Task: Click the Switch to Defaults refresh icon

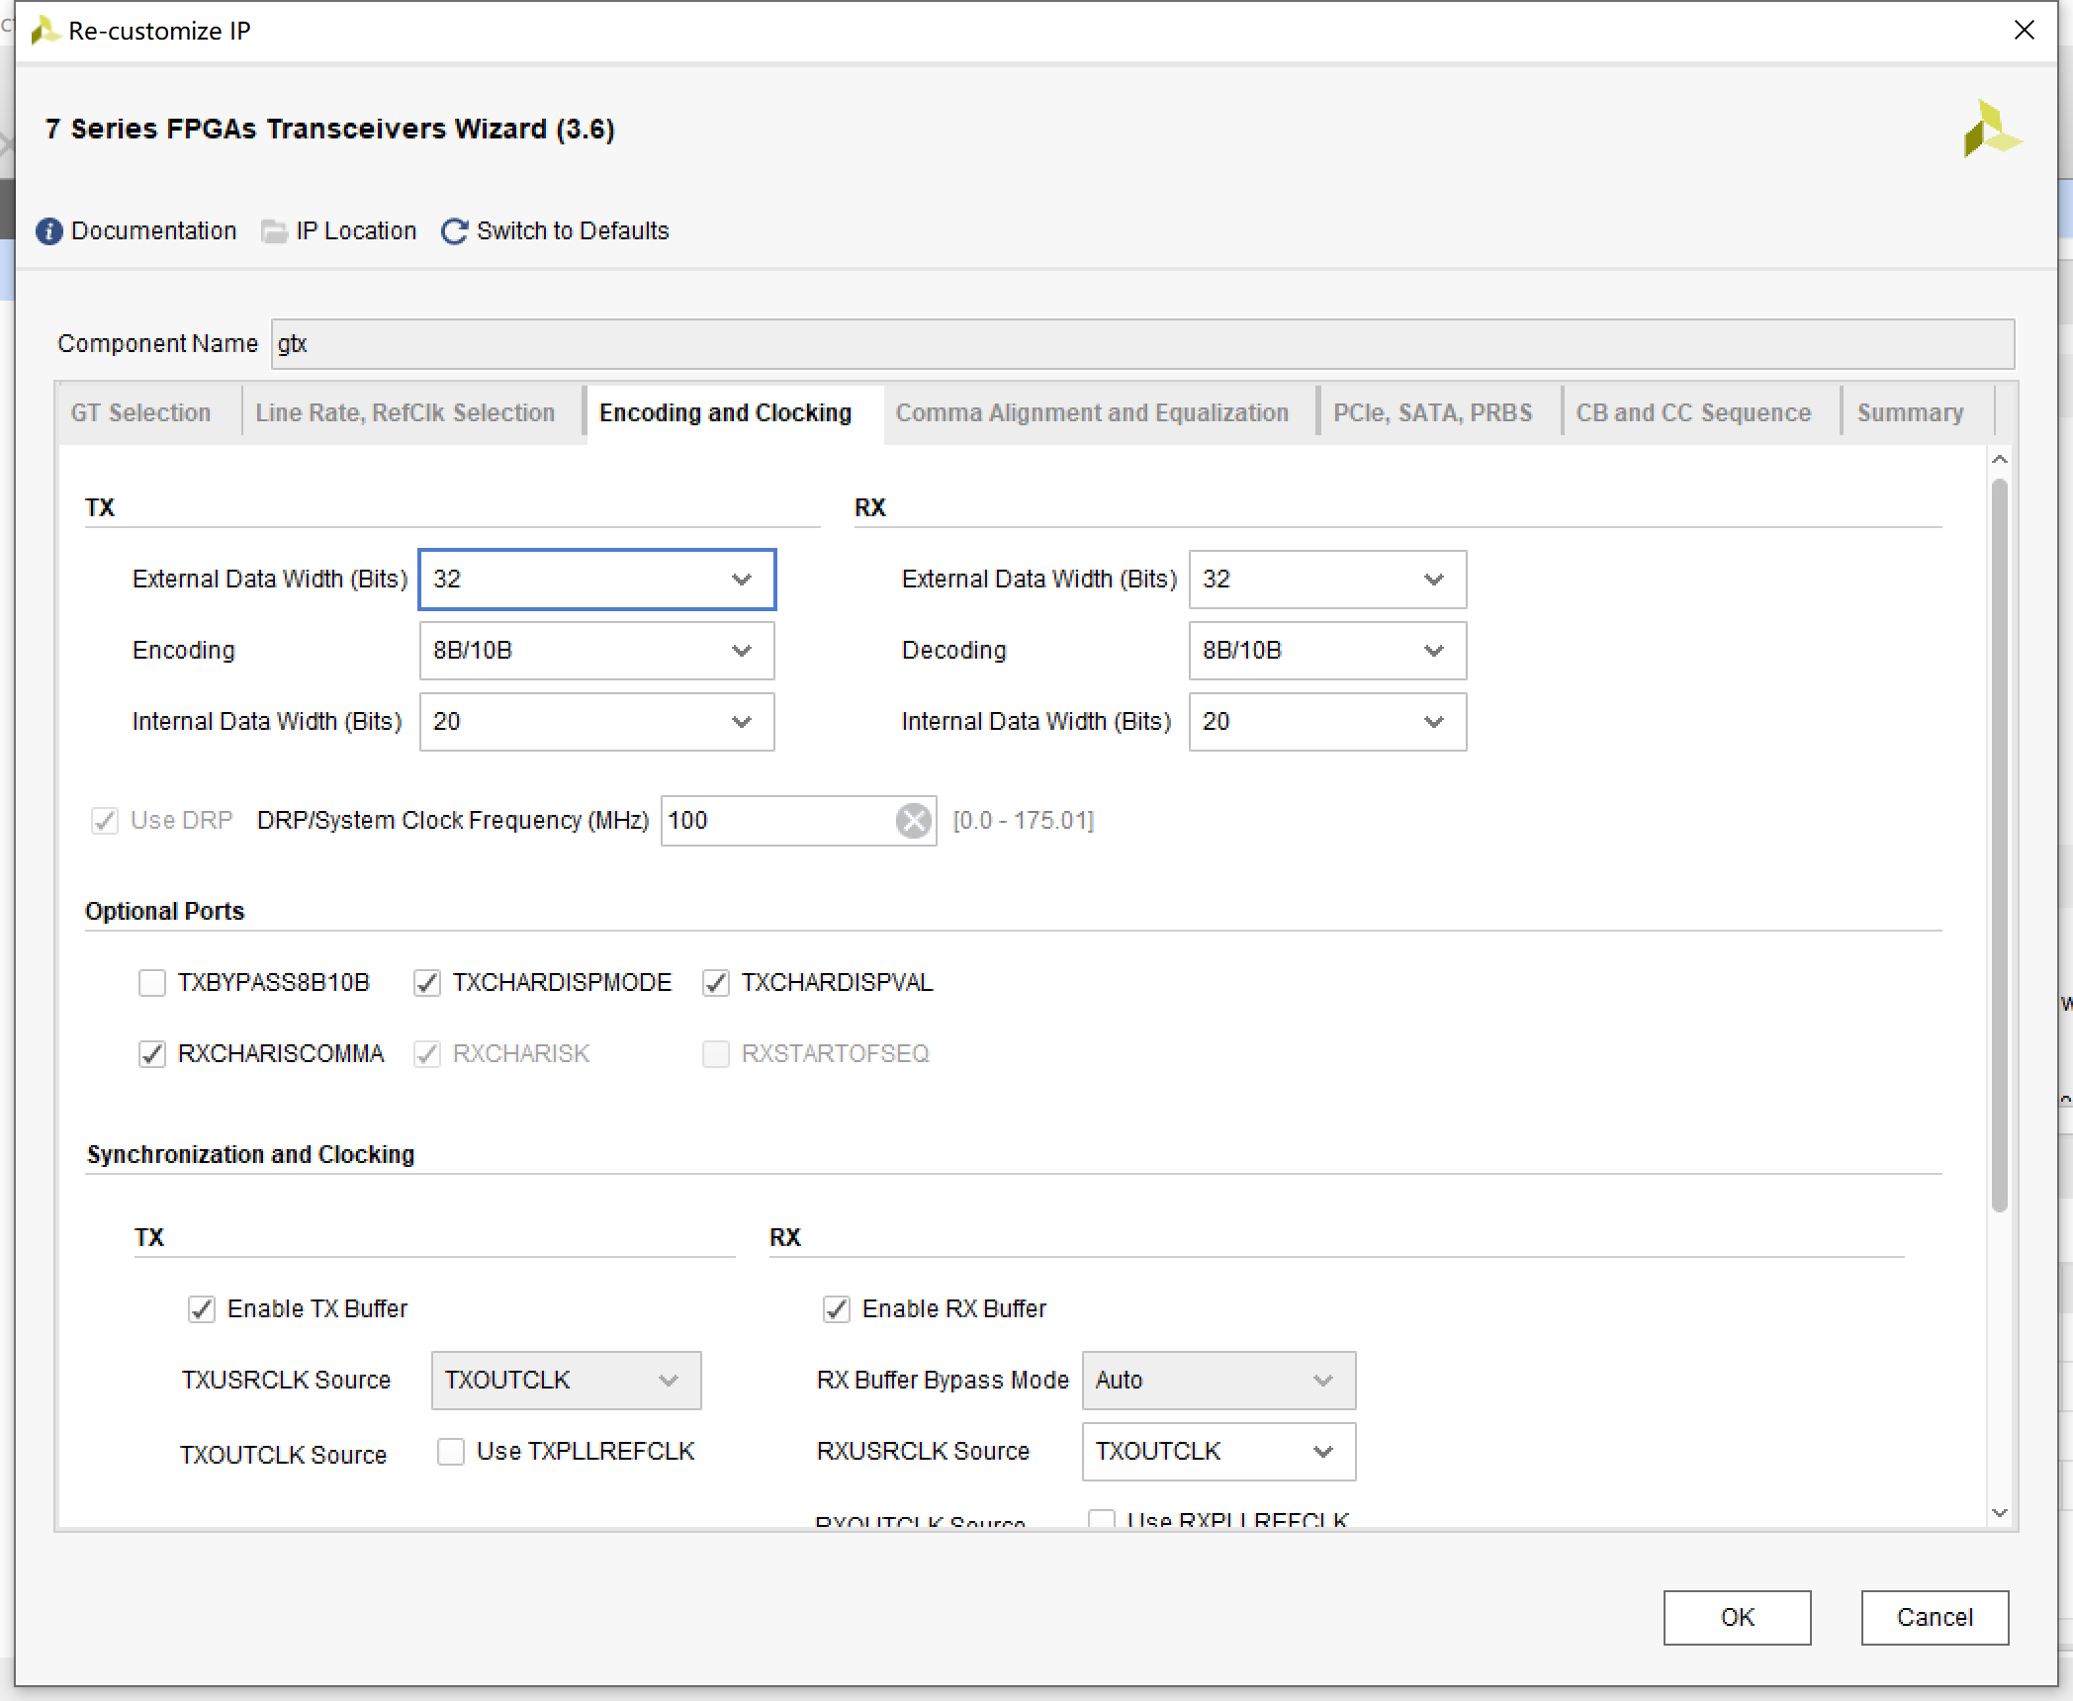Action: coord(454,231)
